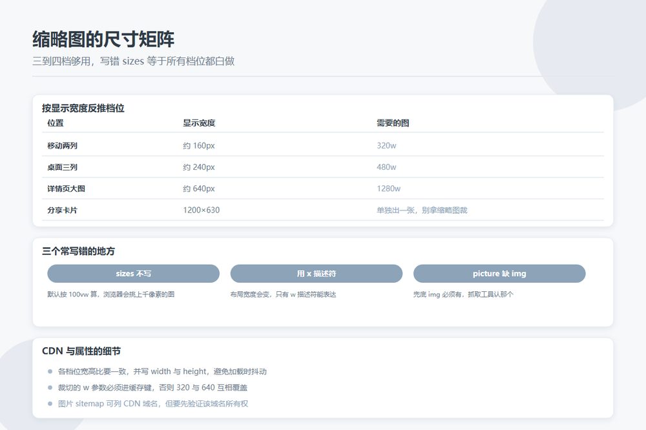Click the '480w' cell

(x=386, y=167)
